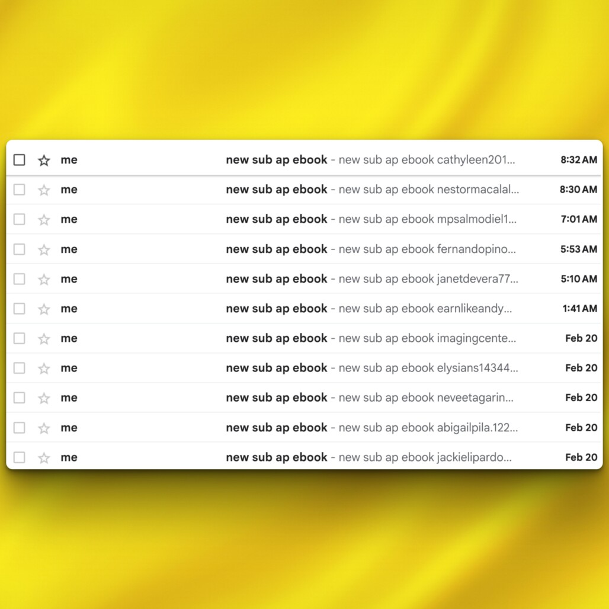Click the 8:30 AM timestamp
The image size is (609, 609).
point(578,190)
